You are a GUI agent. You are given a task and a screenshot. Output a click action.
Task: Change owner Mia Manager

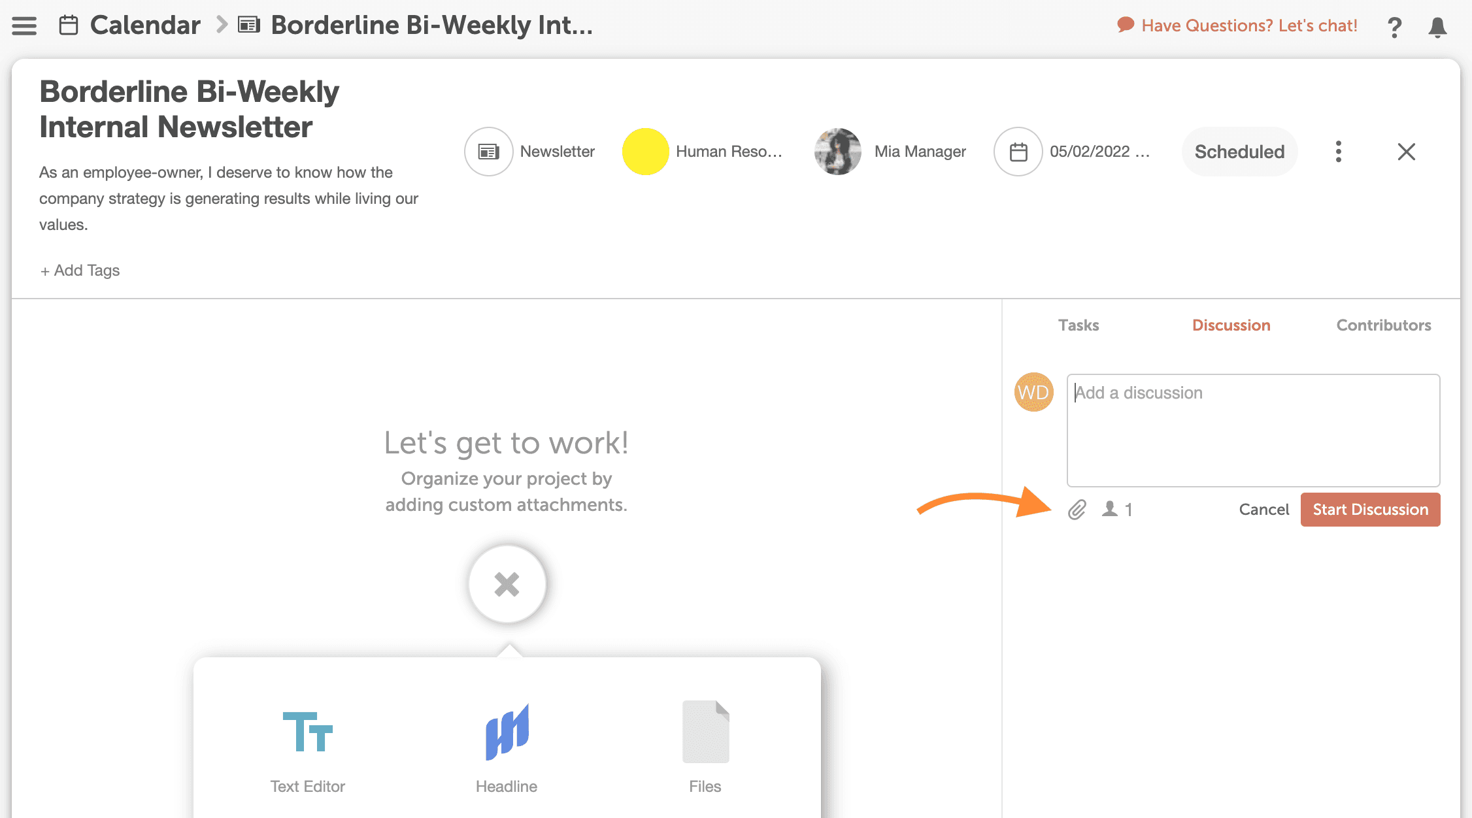click(x=920, y=152)
